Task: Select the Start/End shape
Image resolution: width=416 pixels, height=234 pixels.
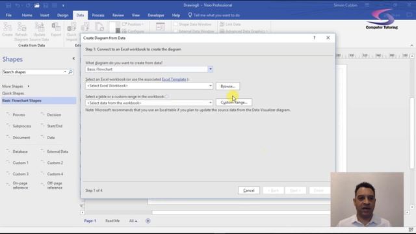Action: point(52,126)
